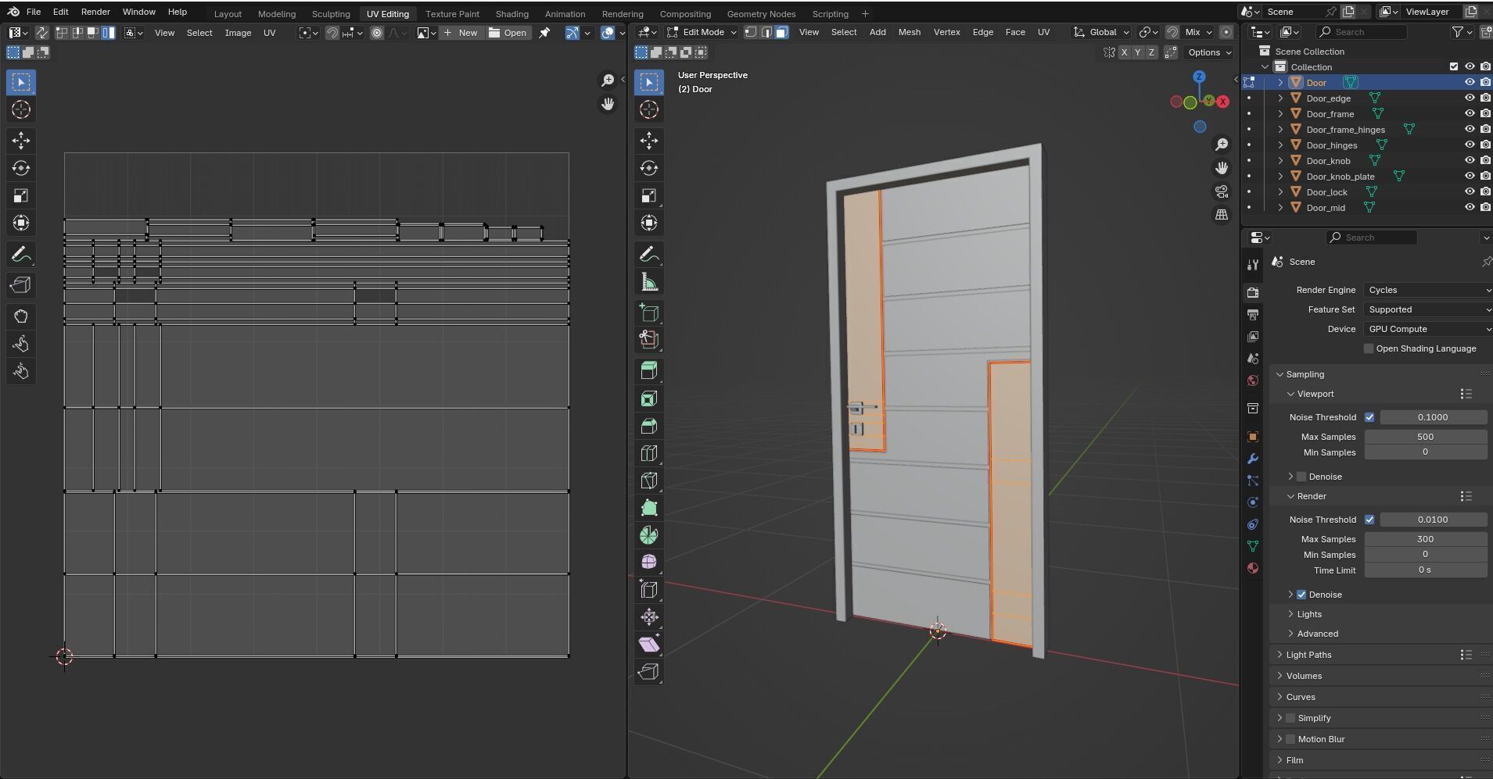Select the Grab sculpt tool in UV editor
The height and width of the screenshot is (779, 1493).
point(21,316)
